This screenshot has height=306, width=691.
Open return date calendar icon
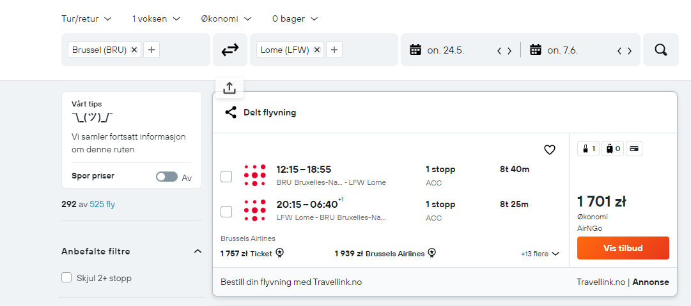536,50
